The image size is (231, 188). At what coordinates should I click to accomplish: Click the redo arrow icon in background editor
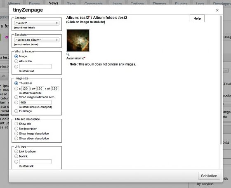pyautogui.click(x=3, y=76)
